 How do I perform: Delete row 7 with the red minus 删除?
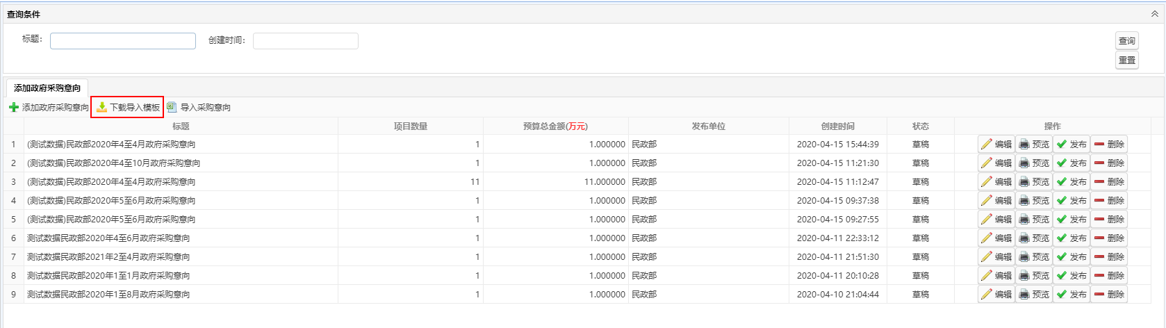pos(1108,257)
